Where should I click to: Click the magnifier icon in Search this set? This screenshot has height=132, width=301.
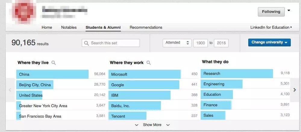click(87, 43)
